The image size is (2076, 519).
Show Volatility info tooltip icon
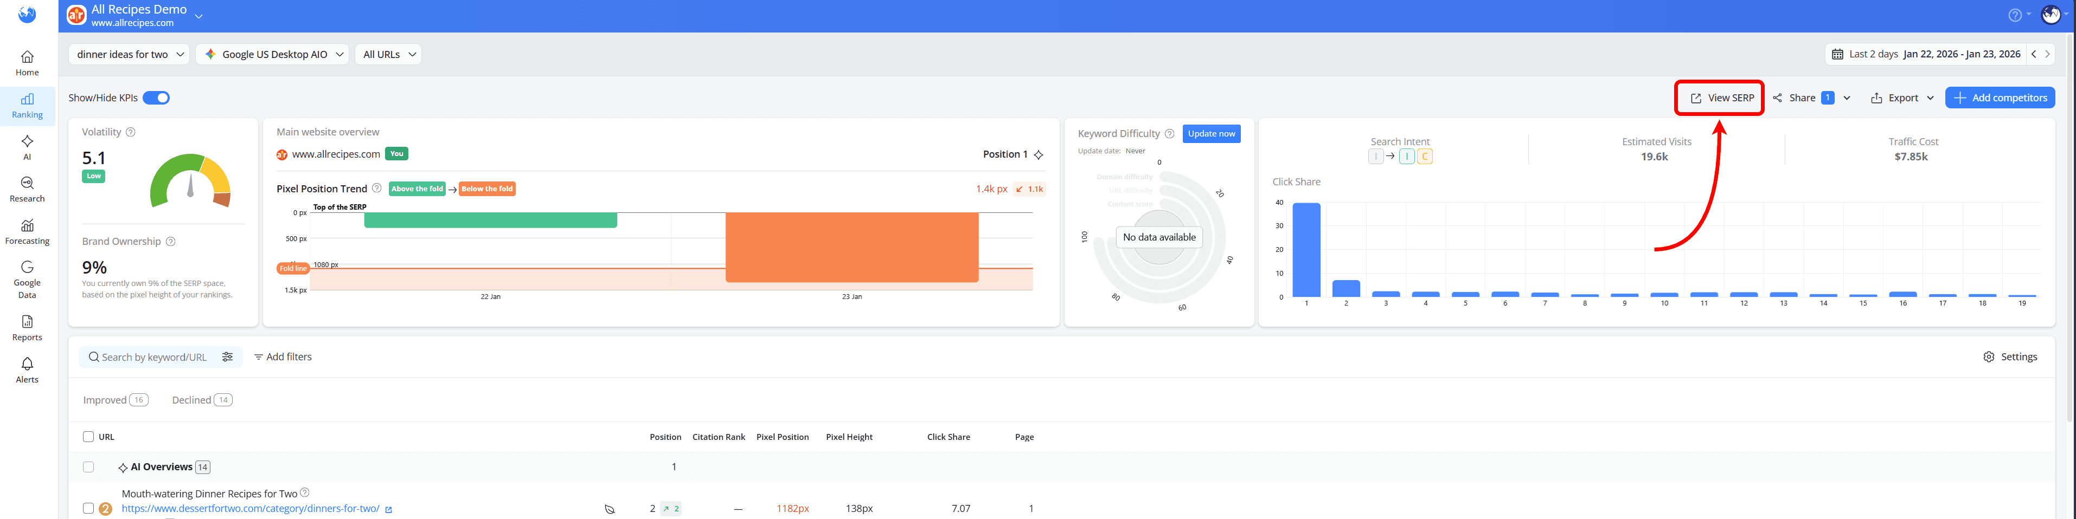pos(131,132)
